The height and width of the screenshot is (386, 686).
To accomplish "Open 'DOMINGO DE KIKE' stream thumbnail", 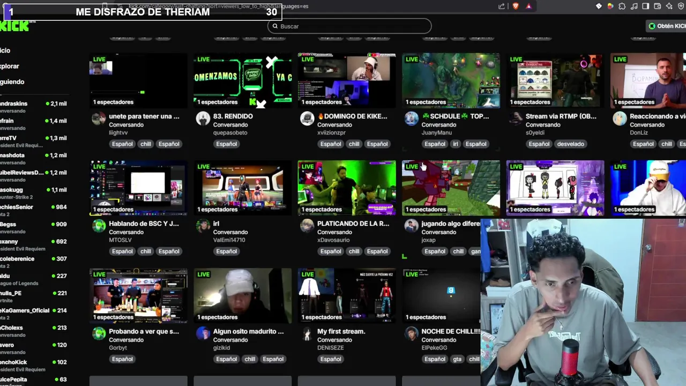I will pyautogui.click(x=347, y=80).
